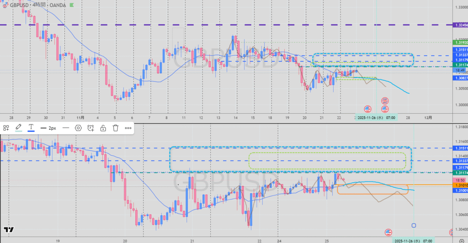Click the 1.32456 purple price label
Viewport: 468px width, 243px height.
(x=459, y=25)
